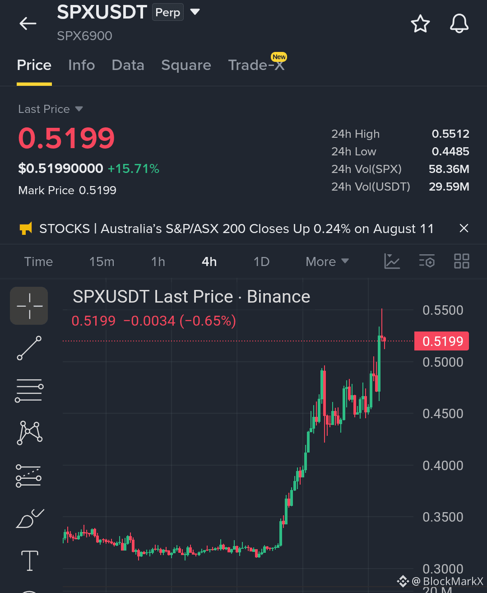Click the Perp contract type badge
Viewport: 487px width, 593px height.
(x=168, y=12)
